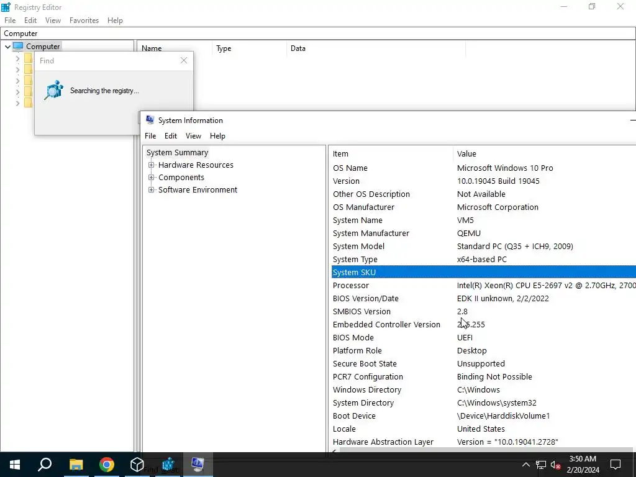Click Data column header in Registry Editor
Viewport: 636px width, 477px height.
tap(376, 48)
